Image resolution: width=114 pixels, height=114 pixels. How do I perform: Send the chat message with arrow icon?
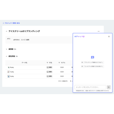click(x=109, y=87)
